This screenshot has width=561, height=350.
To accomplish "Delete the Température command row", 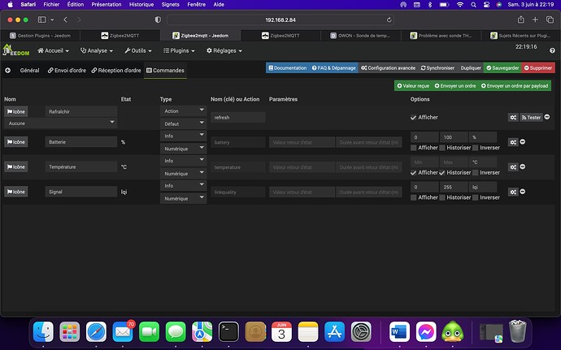I will [524, 167].
